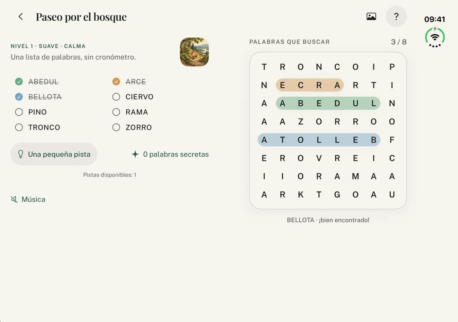This screenshot has height=322, width=458.
Task: Click the highlighted D in ABEDUL
Action: click(337, 103)
